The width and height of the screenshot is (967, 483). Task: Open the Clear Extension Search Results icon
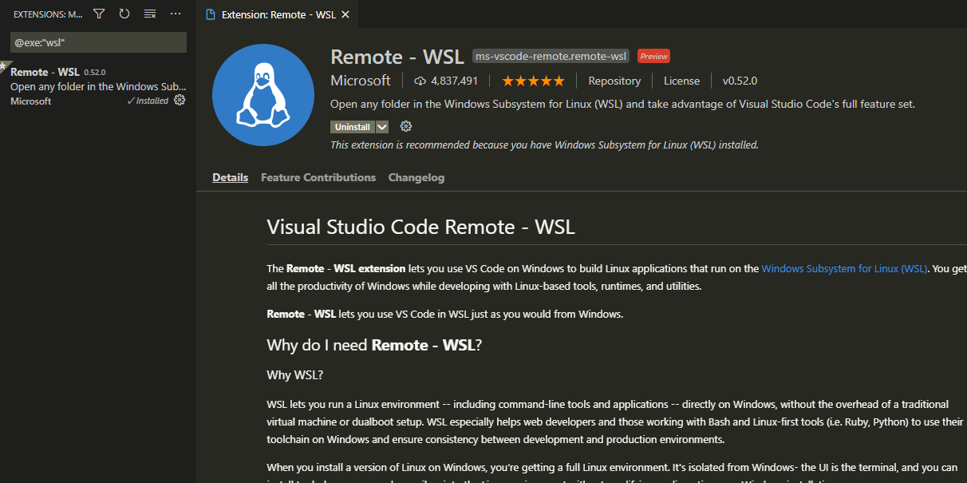(x=149, y=14)
